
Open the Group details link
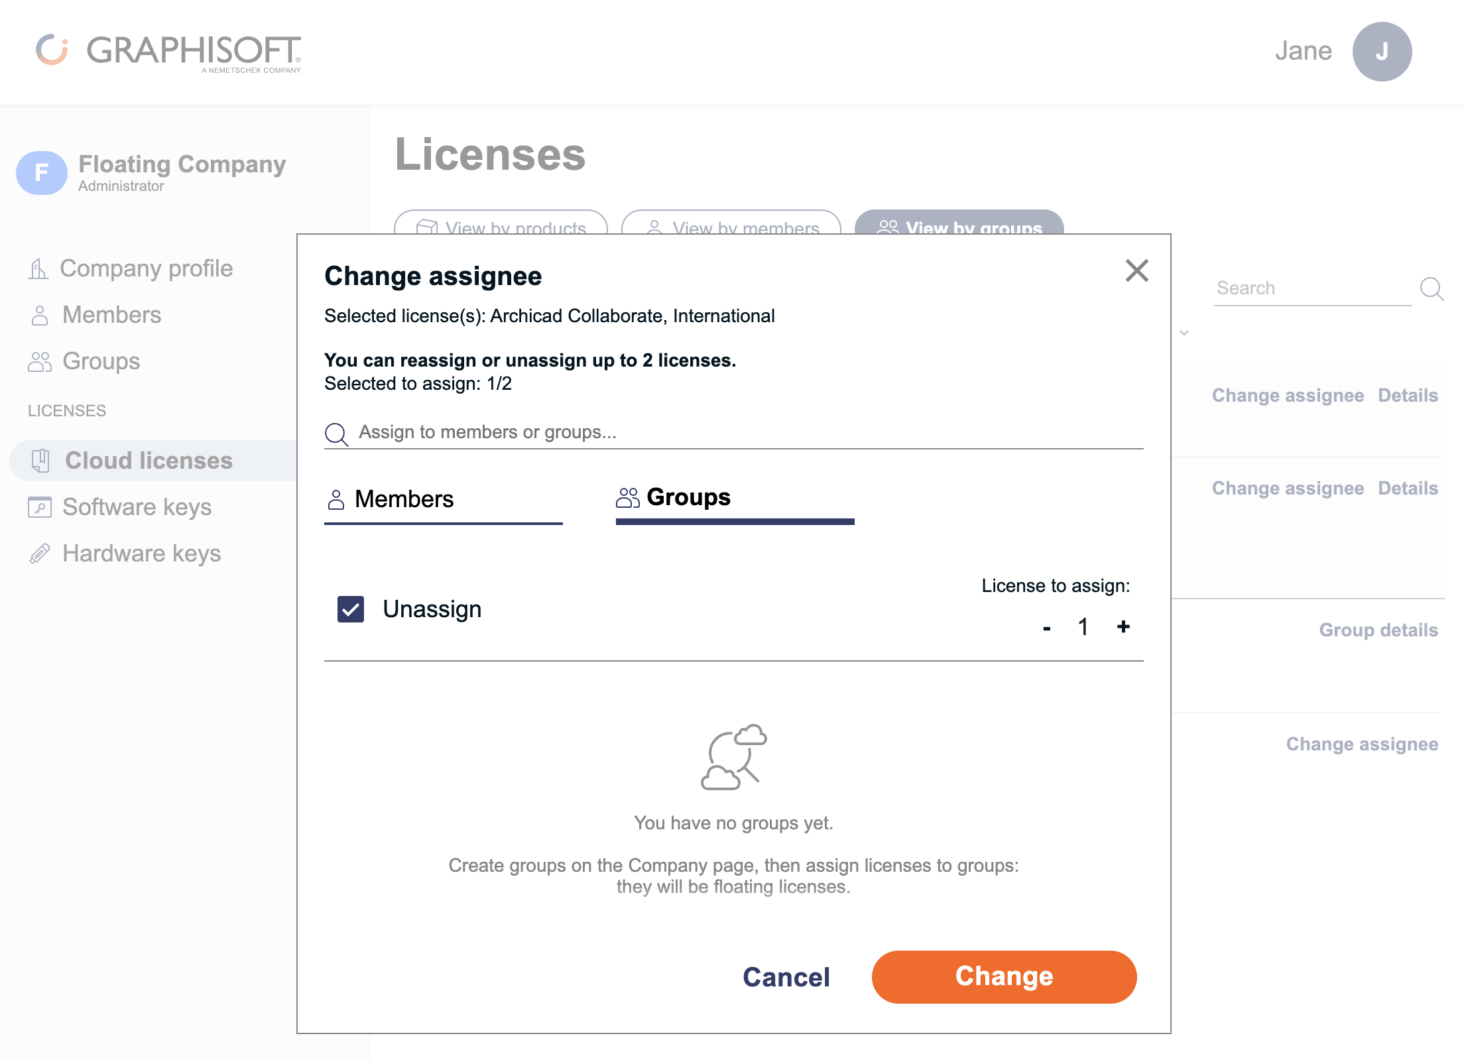click(1378, 630)
